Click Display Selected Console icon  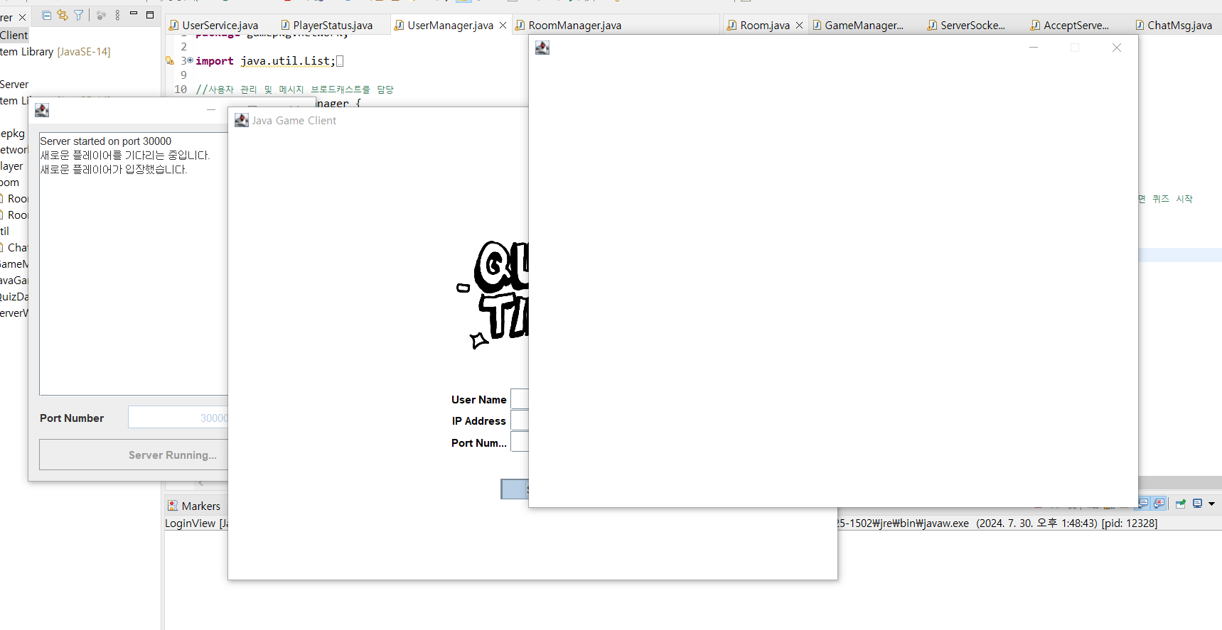tap(1198, 504)
